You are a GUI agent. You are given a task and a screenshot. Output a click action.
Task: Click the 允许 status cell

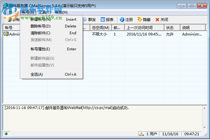click(x=170, y=34)
